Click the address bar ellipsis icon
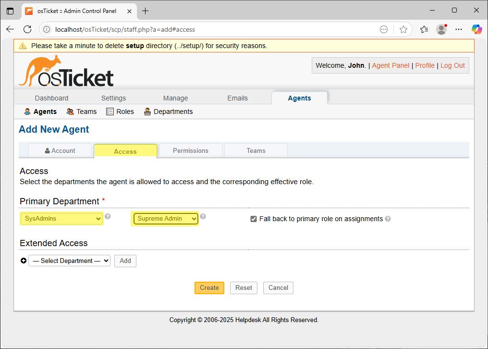This screenshot has width=488, height=349. pyautogui.click(x=384, y=29)
